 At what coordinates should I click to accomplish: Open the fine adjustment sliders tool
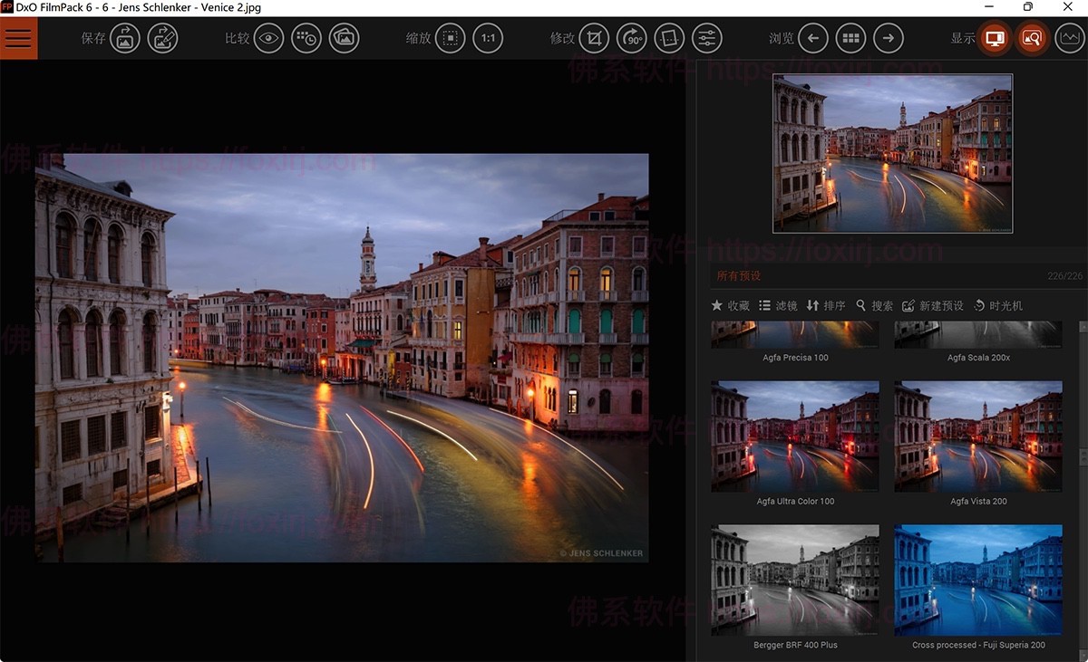click(x=707, y=38)
